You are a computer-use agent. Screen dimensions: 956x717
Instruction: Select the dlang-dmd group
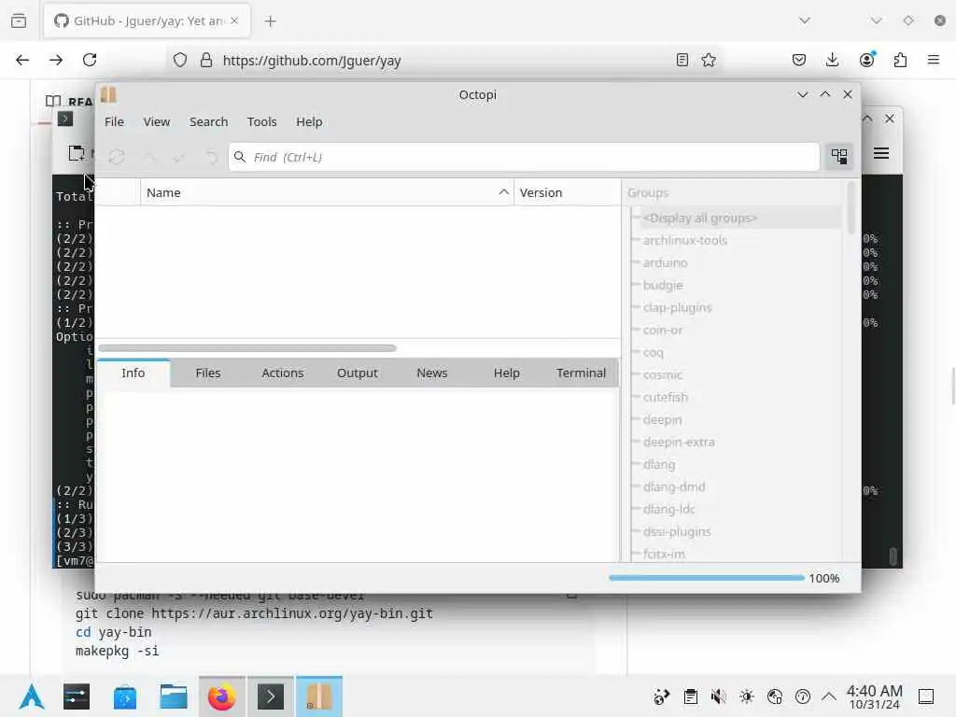click(674, 487)
